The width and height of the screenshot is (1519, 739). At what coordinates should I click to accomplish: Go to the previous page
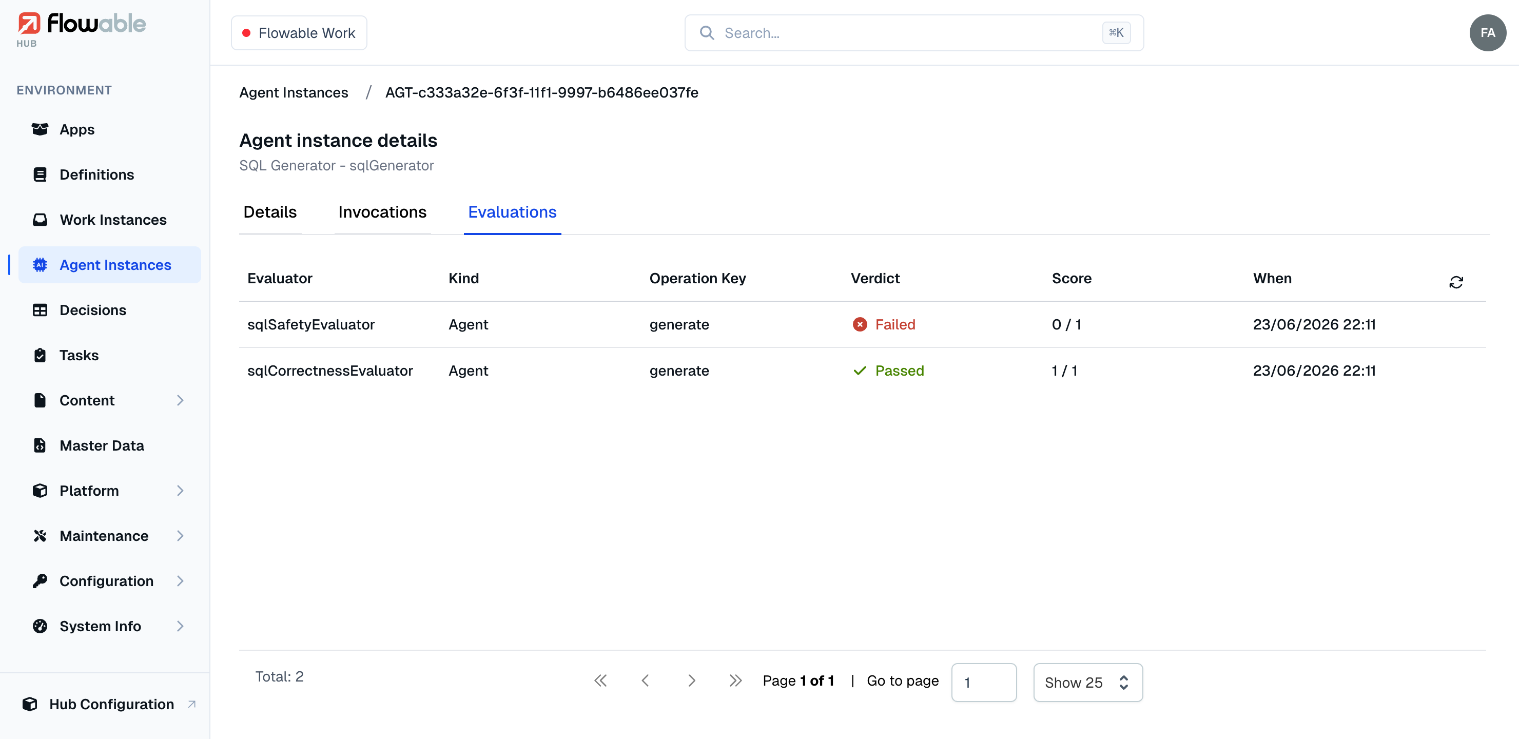coord(645,680)
